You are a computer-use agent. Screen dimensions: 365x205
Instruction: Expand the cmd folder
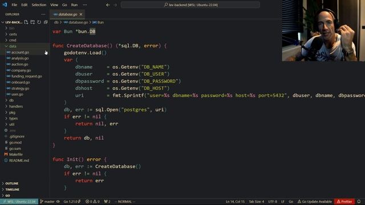[13, 40]
